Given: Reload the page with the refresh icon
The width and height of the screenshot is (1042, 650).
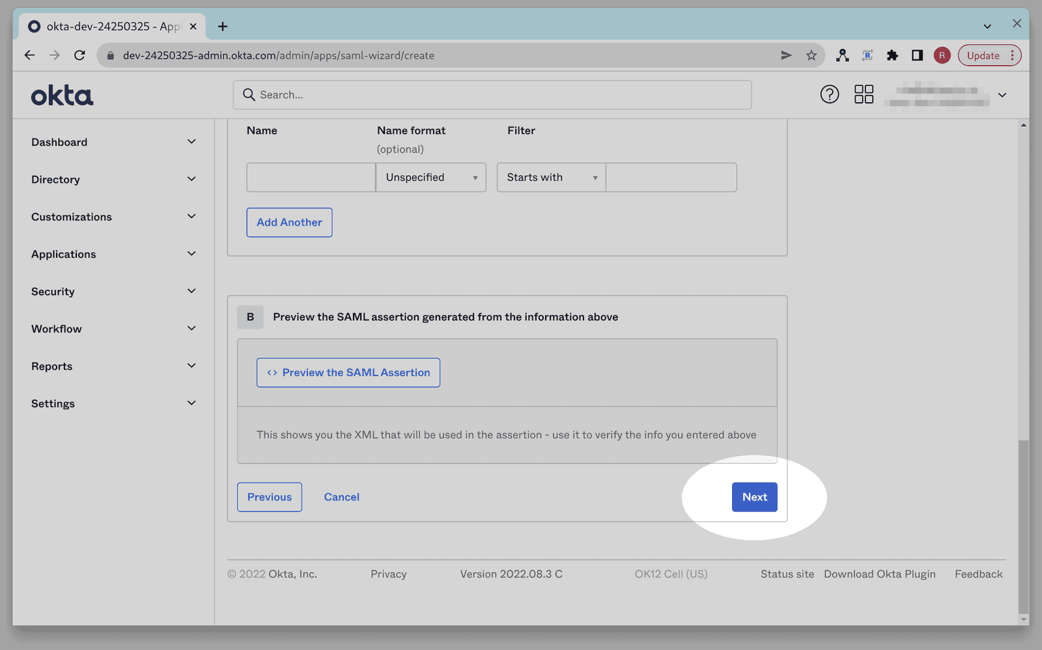Looking at the screenshot, I should 79,55.
